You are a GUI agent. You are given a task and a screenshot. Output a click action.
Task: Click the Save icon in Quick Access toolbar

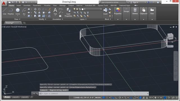(x=16, y=2)
